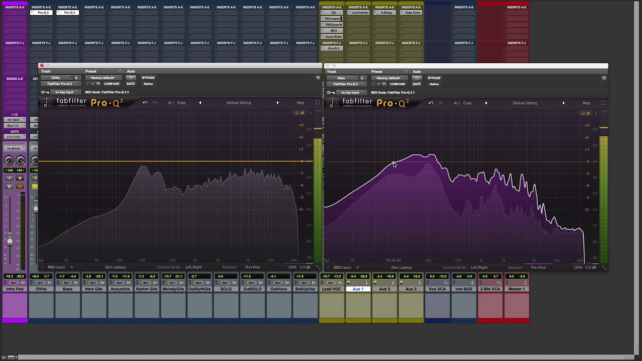Select Pre+Post analyzer option in right Pro-Q 2
The image size is (642, 361).
point(538,267)
